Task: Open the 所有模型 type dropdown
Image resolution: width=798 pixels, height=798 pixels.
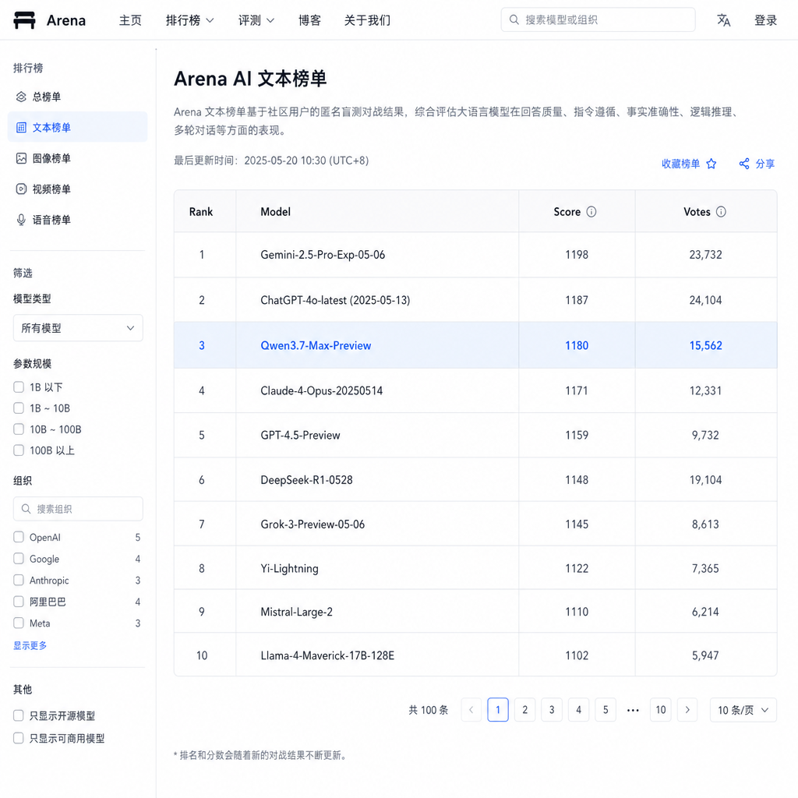Action: 78,328
